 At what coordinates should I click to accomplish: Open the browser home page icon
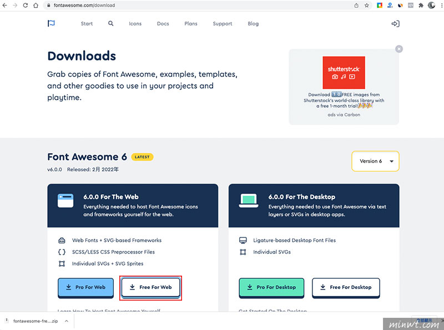pos(36,6)
